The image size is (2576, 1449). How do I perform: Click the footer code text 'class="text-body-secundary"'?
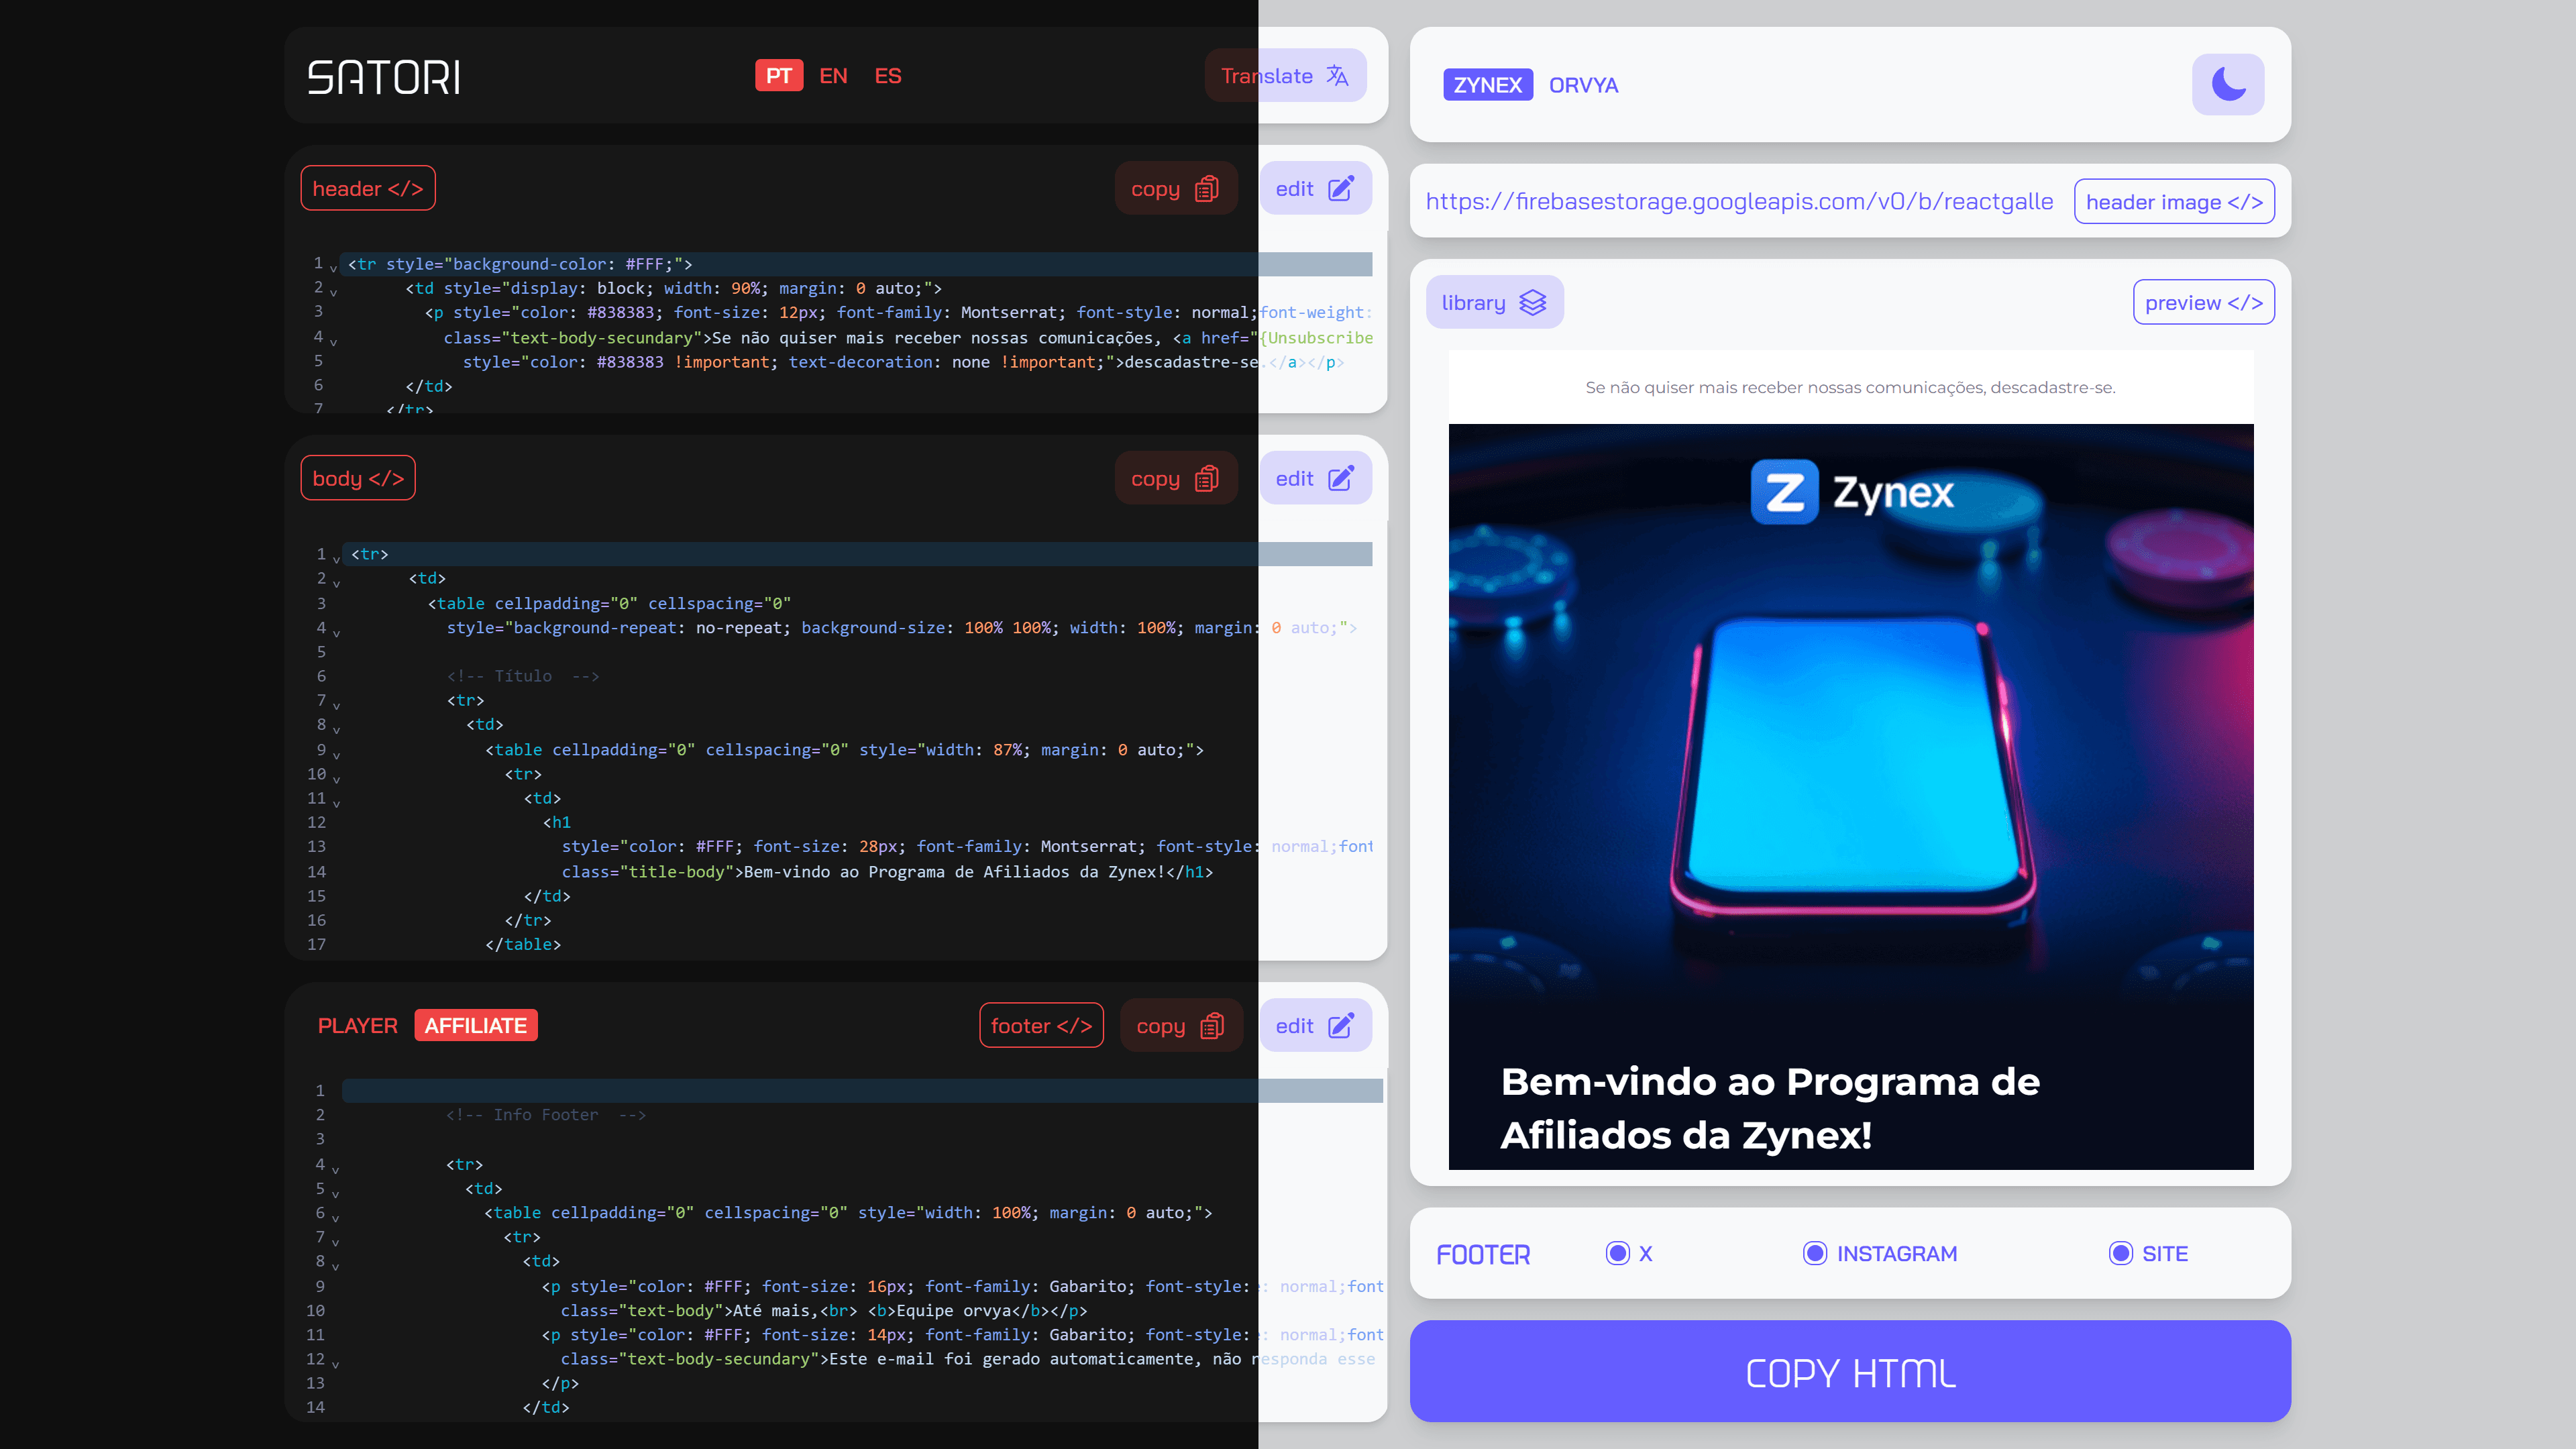[x=690, y=1360]
